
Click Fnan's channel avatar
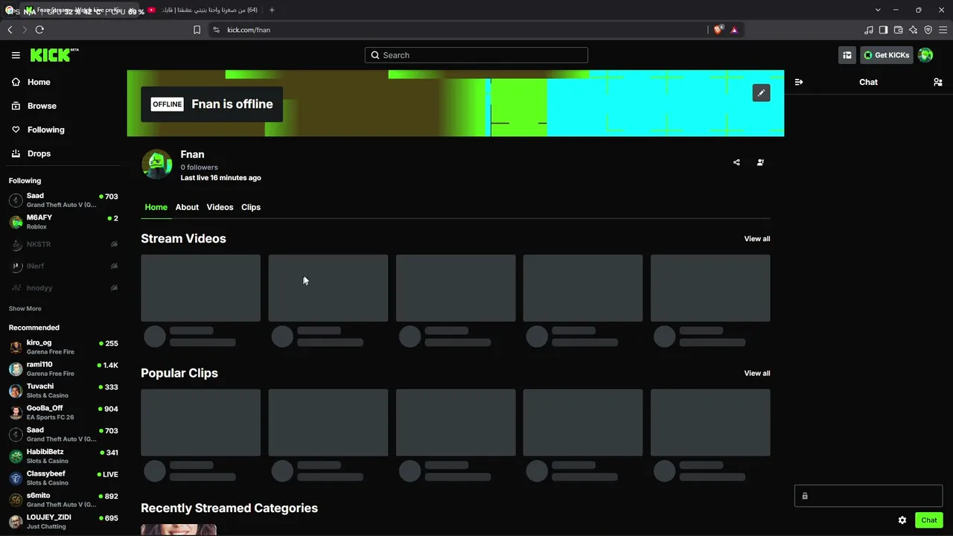(156, 165)
